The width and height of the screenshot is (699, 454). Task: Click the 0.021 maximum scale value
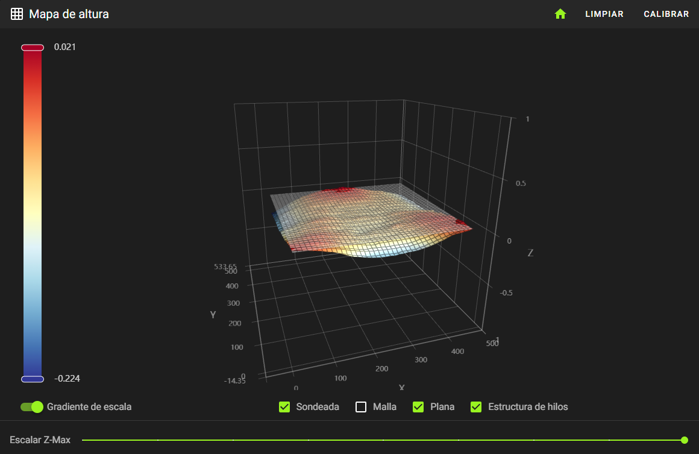(x=65, y=47)
